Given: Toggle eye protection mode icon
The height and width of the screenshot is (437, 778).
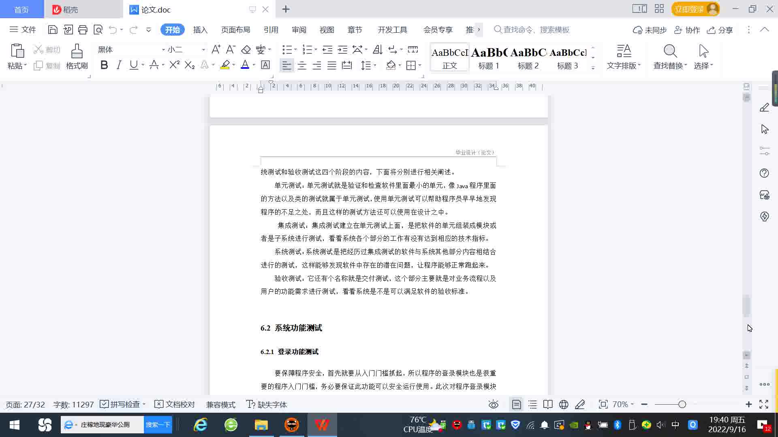Looking at the screenshot, I should pos(493,404).
